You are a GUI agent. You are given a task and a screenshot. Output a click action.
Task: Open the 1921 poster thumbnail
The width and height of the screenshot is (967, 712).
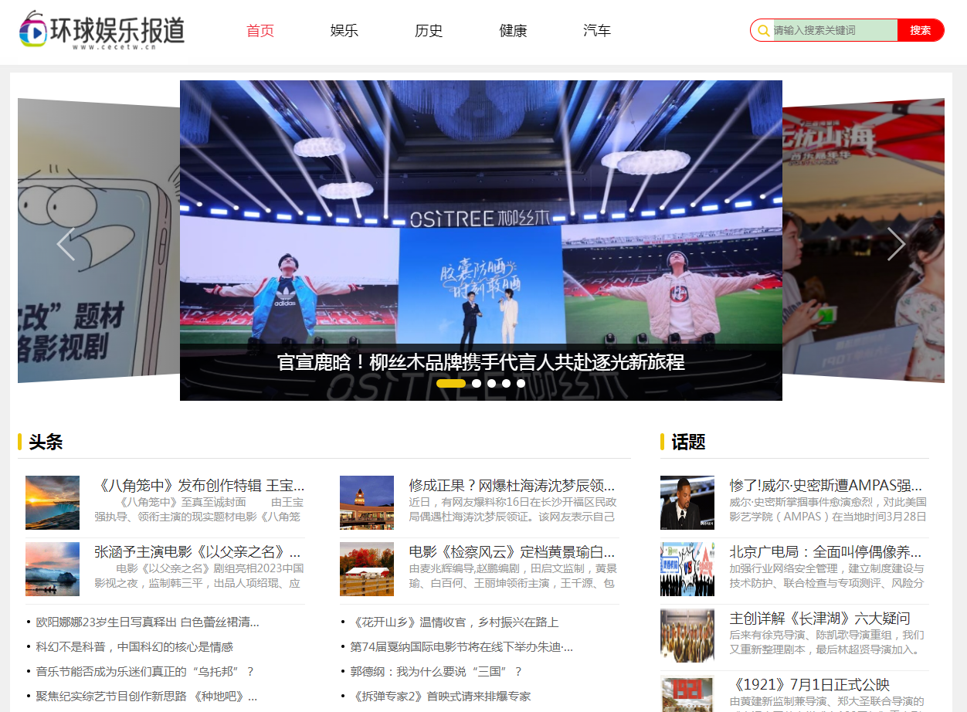click(687, 693)
